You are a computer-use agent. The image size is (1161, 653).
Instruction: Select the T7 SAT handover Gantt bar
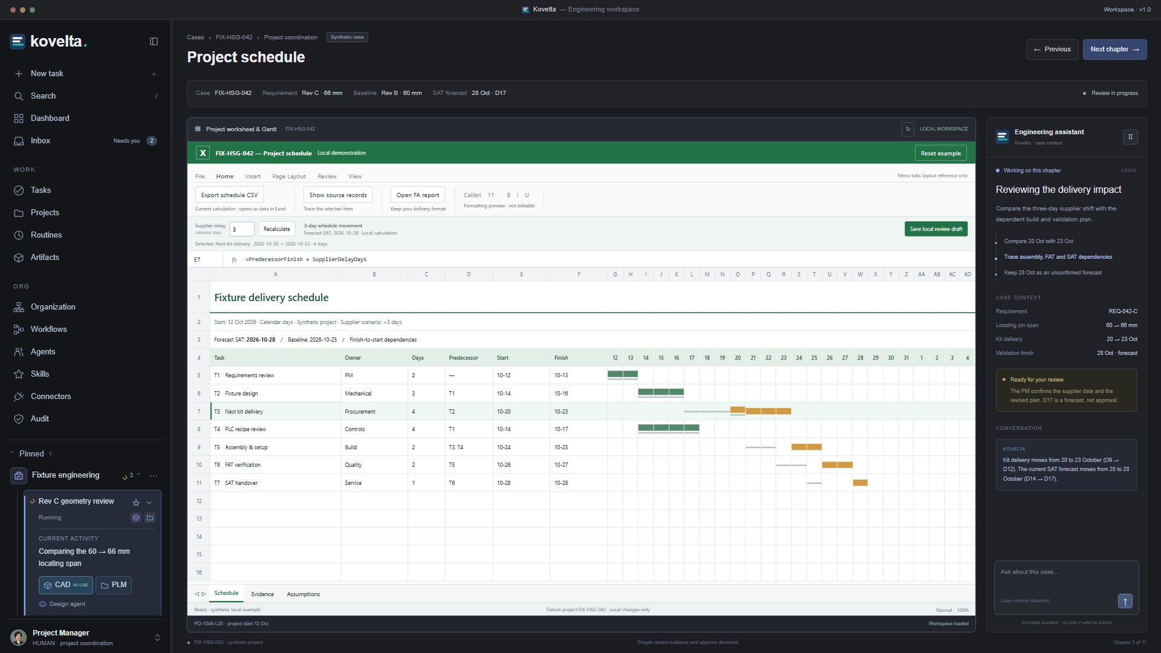(x=860, y=483)
